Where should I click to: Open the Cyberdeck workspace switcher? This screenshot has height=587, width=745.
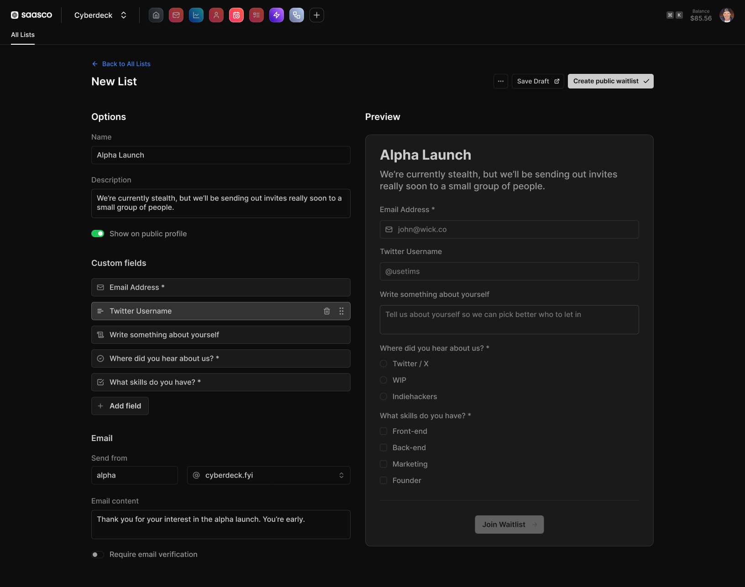(x=100, y=15)
